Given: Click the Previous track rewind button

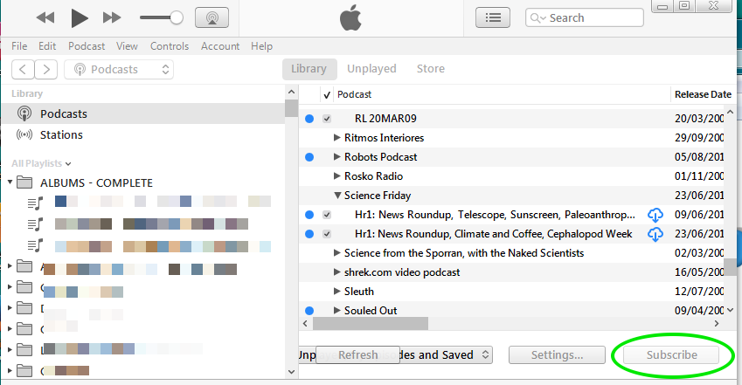Looking at the screenshot, I should click(46, 18).
